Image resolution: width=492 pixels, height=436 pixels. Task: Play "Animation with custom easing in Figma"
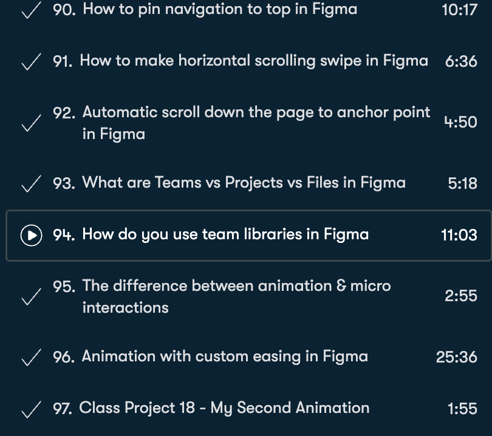tap(225, 356)
